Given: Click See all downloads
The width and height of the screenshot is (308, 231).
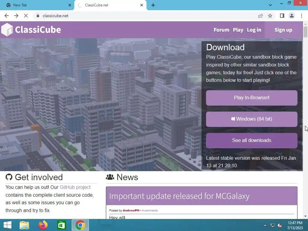Looking at the screenshot, I should [x=252, y=140].
